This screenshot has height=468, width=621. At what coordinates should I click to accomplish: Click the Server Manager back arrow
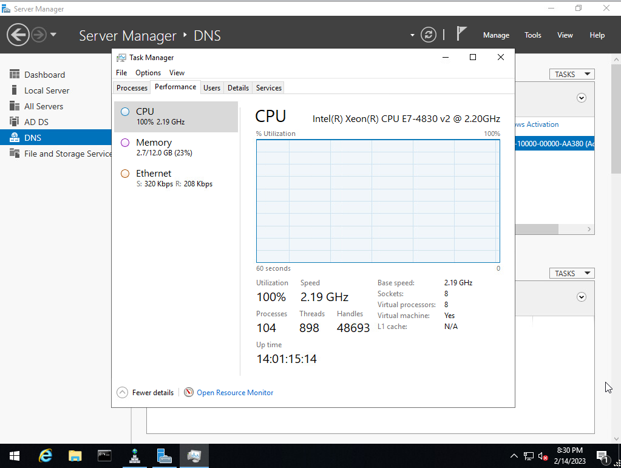[x=18, y=35]
